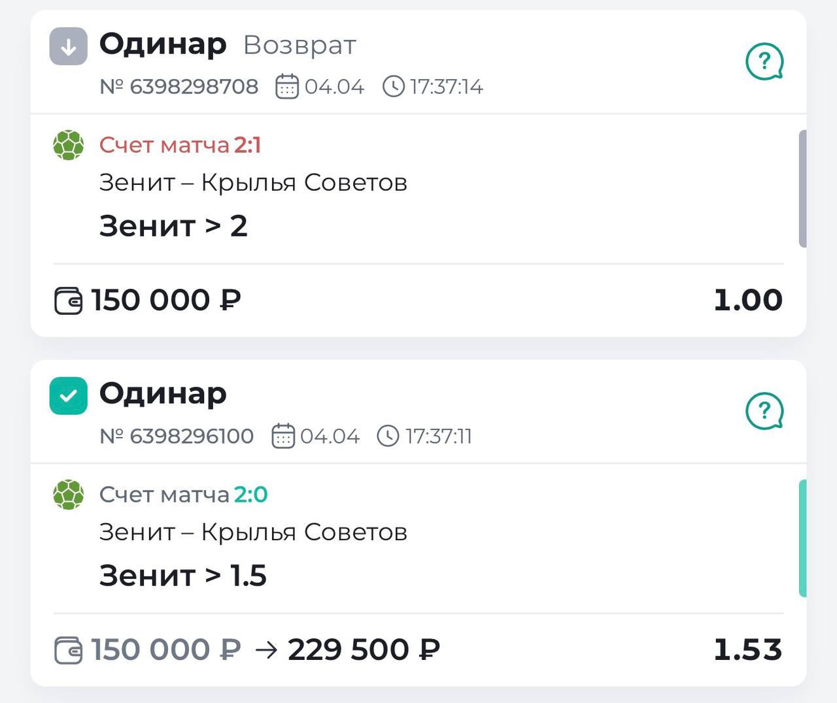Click the gray status bar on the refunded bet
Screen dimensions: 837x703
tap(802, 188)
